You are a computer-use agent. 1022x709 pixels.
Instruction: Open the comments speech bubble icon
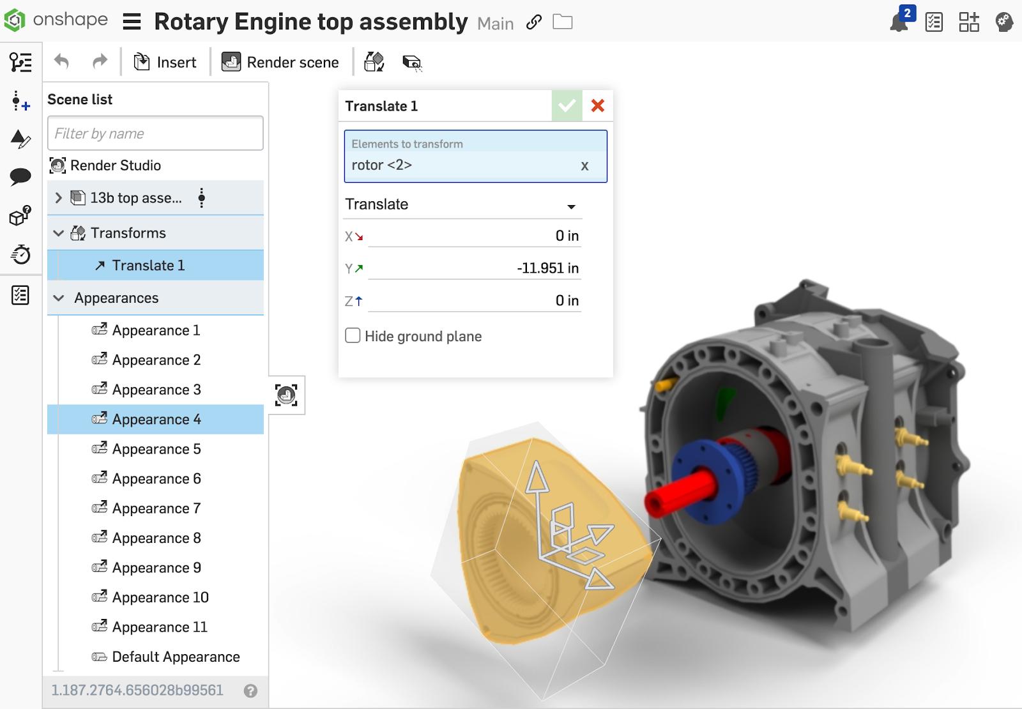(x=20, y=177)
